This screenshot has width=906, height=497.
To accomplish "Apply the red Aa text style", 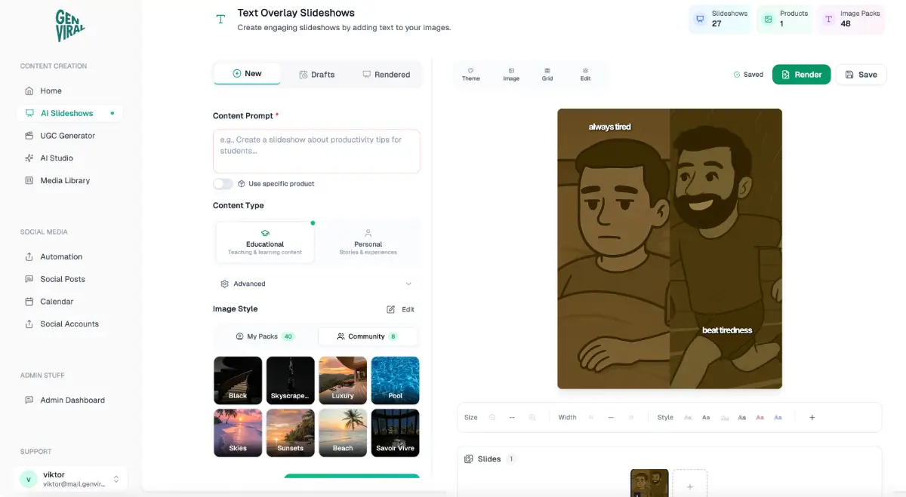I will [760, 417].
